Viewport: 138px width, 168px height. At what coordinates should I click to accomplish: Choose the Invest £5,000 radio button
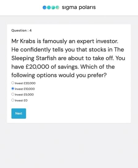(13, 94)
